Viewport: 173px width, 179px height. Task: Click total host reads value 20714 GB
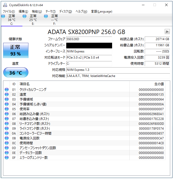[x=157, y=39]
